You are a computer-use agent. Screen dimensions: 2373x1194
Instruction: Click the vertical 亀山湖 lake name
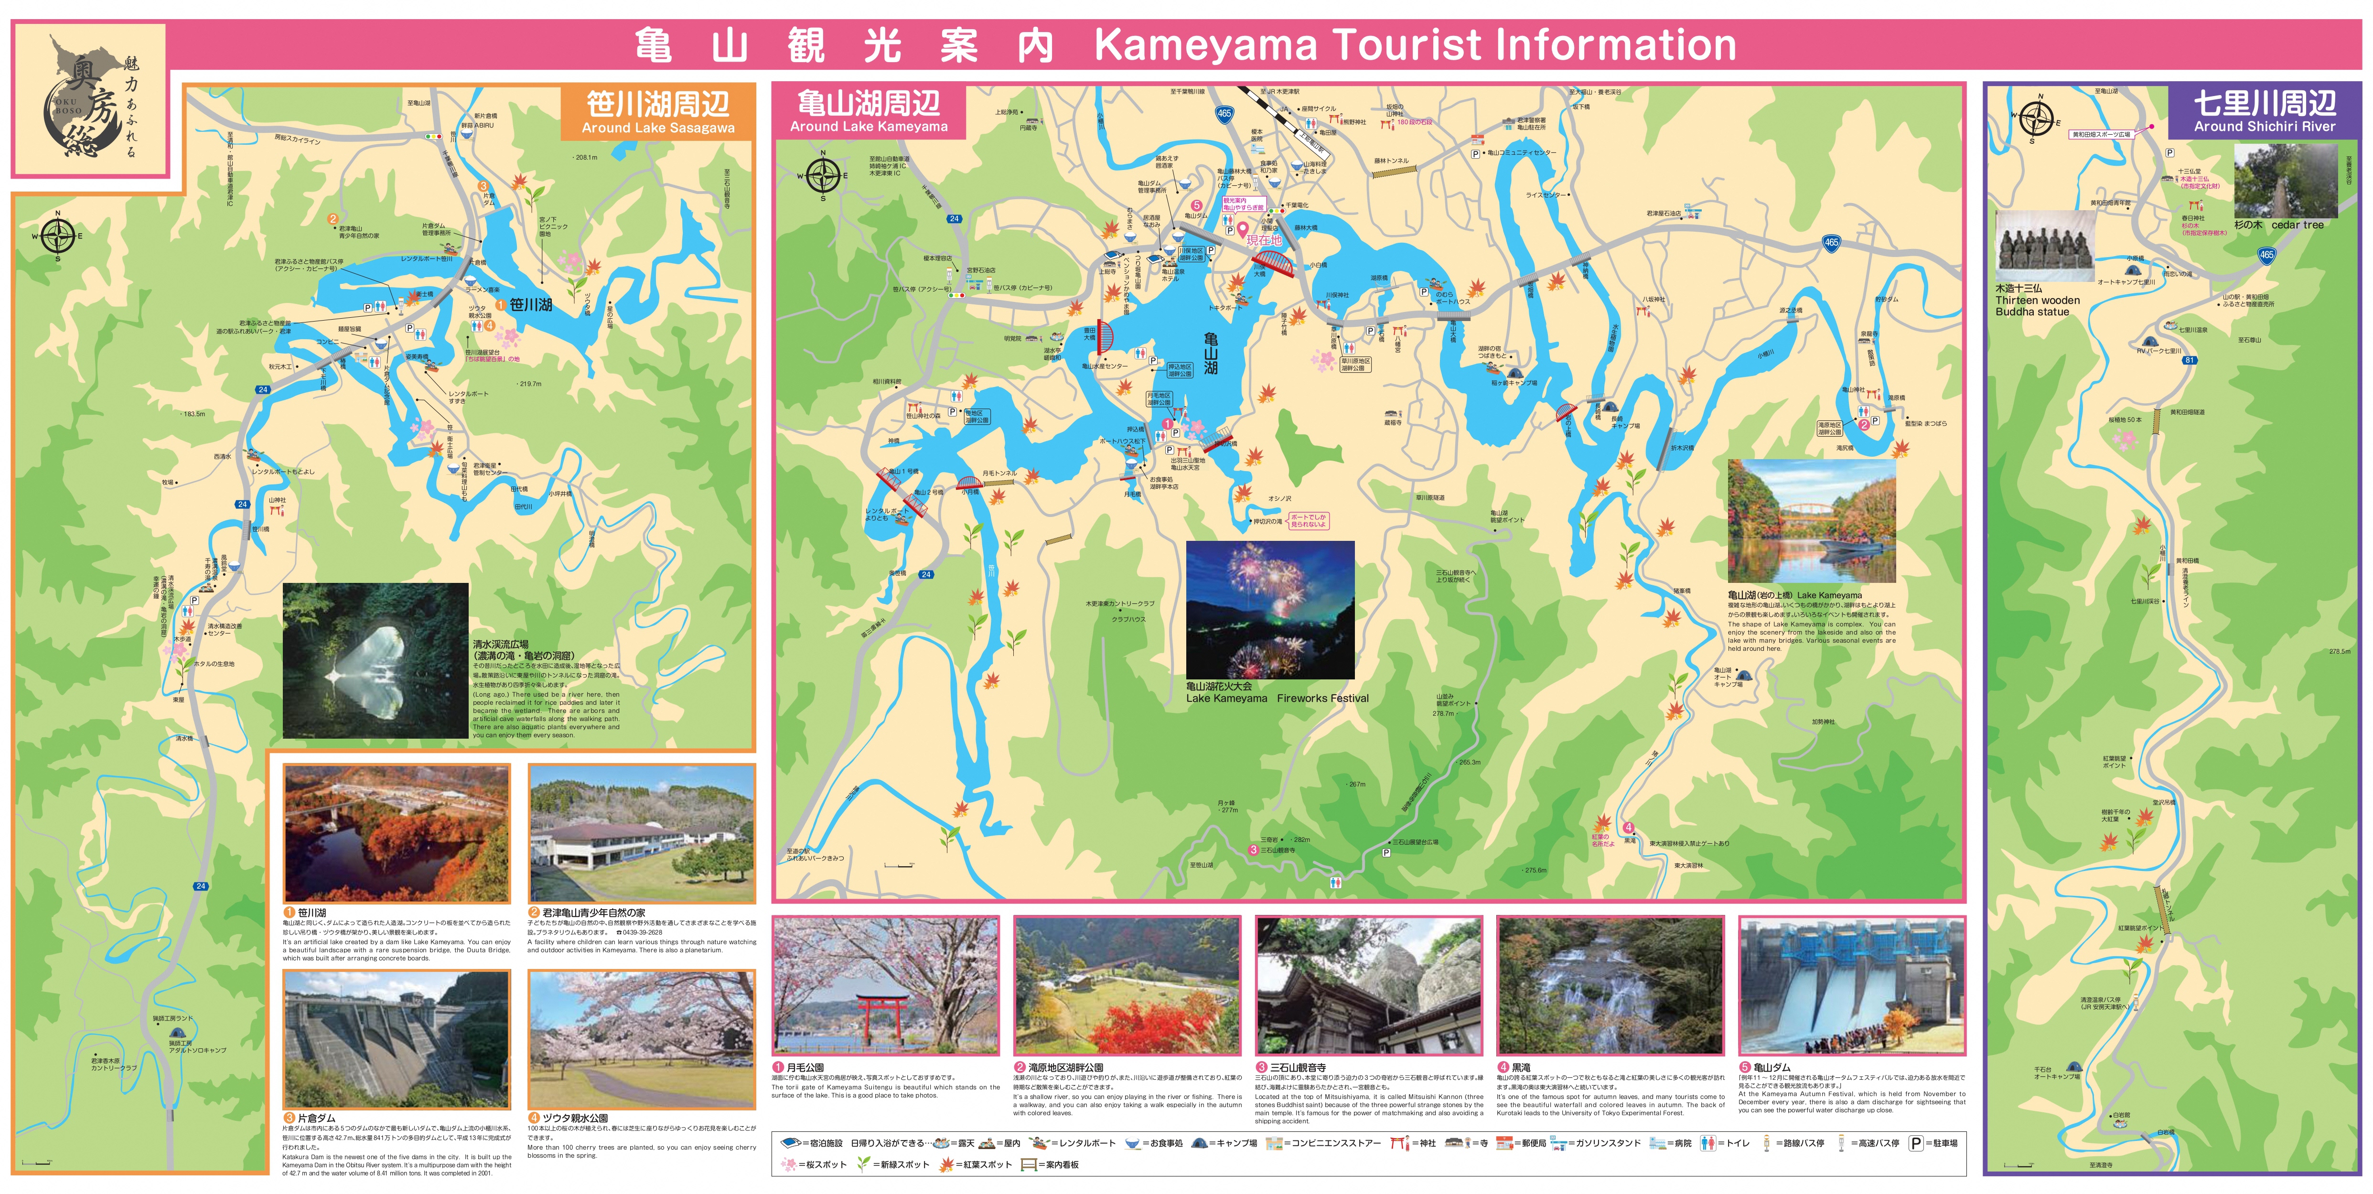[x=1211, y=353]
